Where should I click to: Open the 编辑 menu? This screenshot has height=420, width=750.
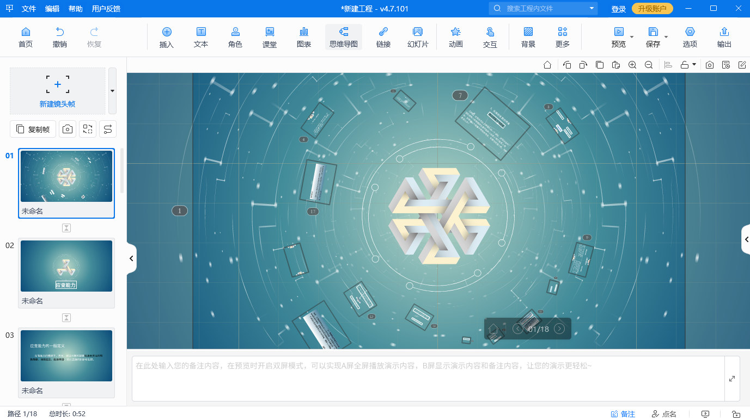click(x=52, y=9)
